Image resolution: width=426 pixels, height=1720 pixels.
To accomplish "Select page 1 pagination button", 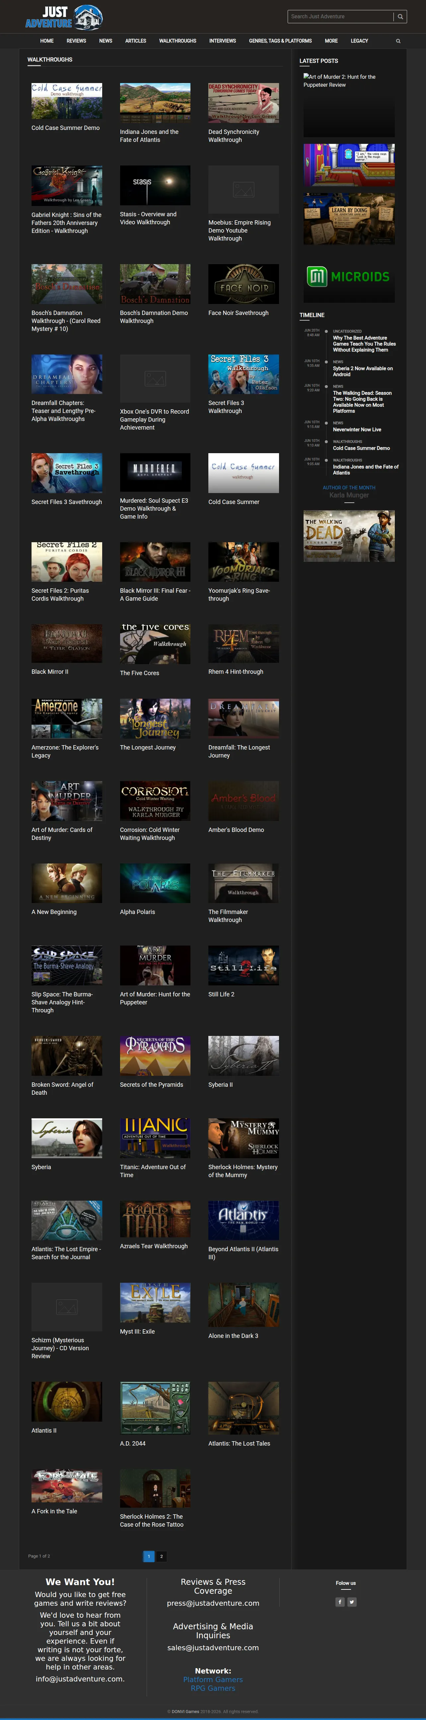I will click(149, 1556).
